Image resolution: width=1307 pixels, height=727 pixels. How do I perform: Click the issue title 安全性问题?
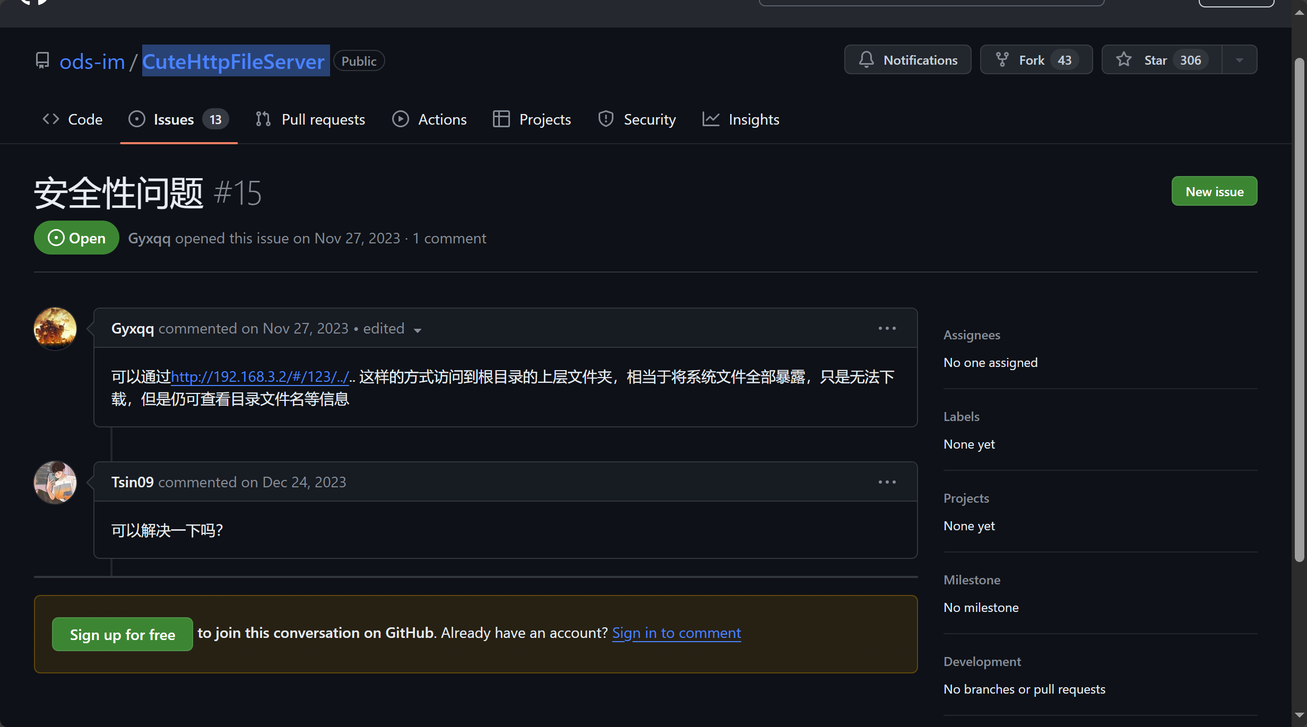point(119,192)
